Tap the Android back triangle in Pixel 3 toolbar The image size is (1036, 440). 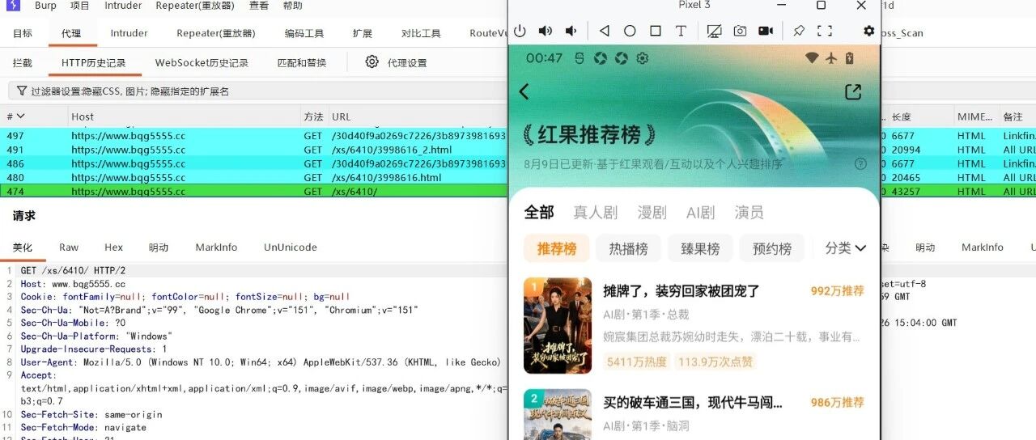[604, 31]
